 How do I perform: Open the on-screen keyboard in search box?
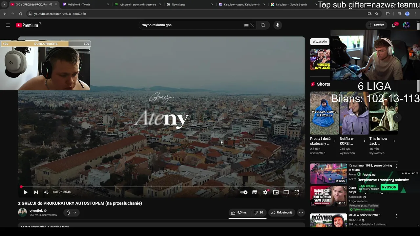click(246, 25)
